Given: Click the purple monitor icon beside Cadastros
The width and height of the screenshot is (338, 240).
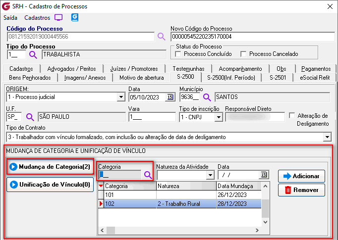Looking at the screenshot, I should pos(58,17).
